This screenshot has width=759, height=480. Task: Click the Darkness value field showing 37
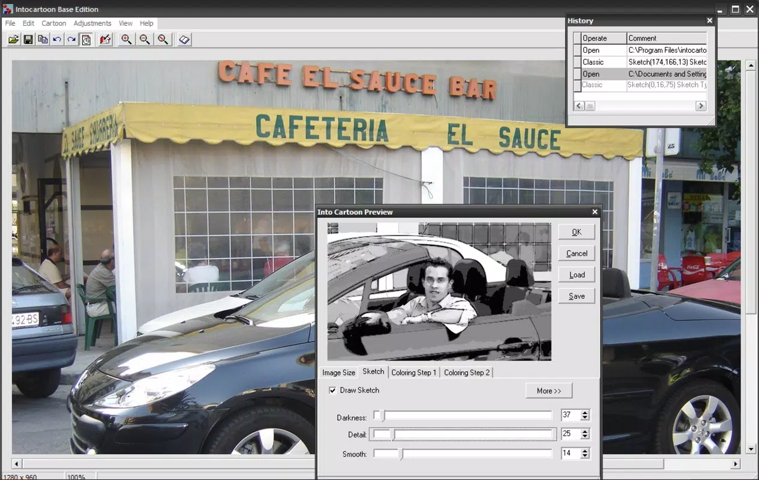click(570, 415)
